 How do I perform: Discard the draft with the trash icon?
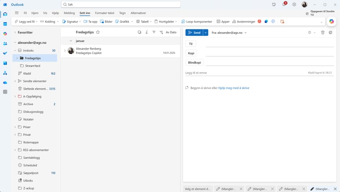pos(323,33)
